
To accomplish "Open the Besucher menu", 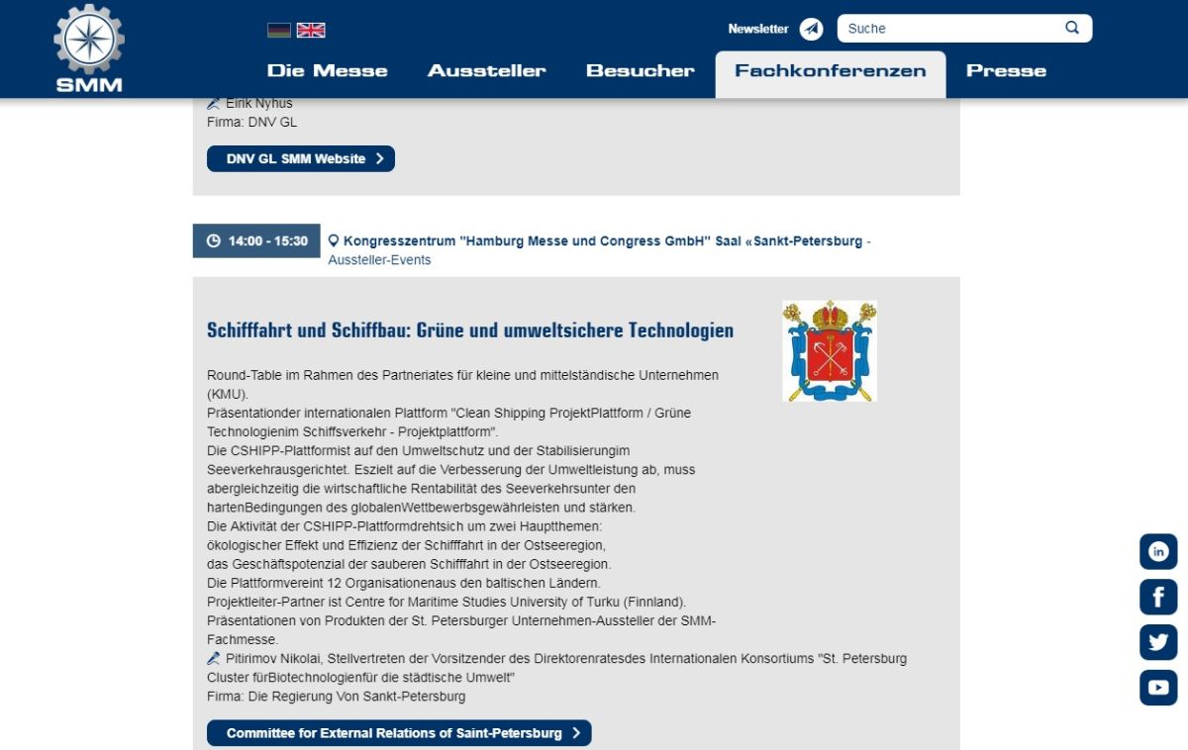I will (641, 71).
